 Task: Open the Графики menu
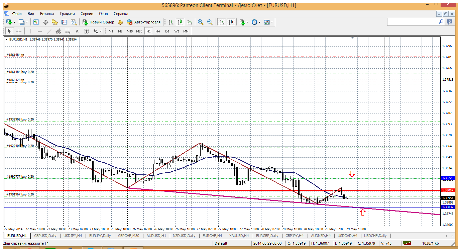[x=67, y=14]
